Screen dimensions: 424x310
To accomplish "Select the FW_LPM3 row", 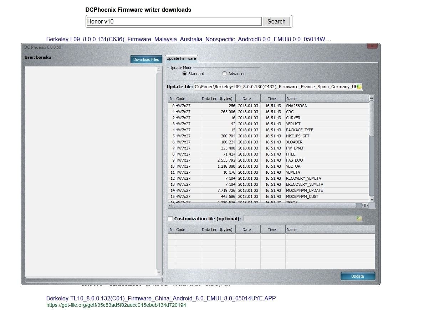I will point(268,148).
